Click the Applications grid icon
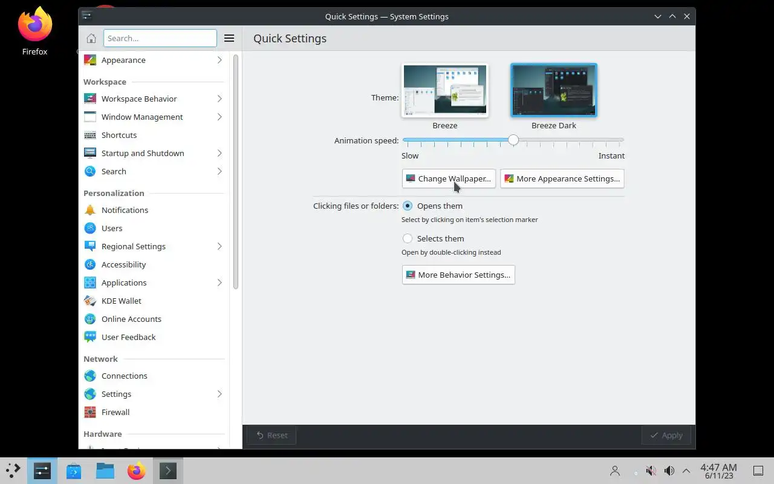Screen dimensions: 774x484 pyautogui.click(x=90, y=283)
